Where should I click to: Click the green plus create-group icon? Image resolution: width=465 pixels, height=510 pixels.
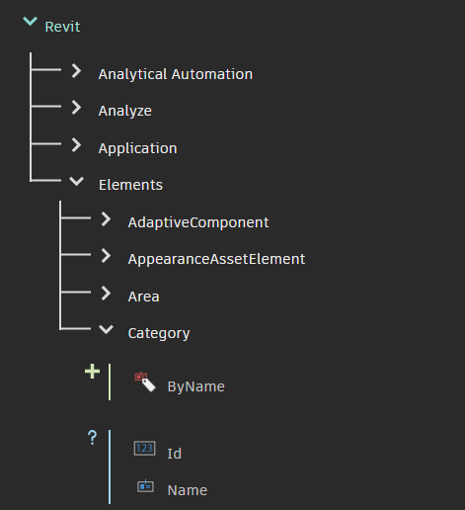coord(92,372)
